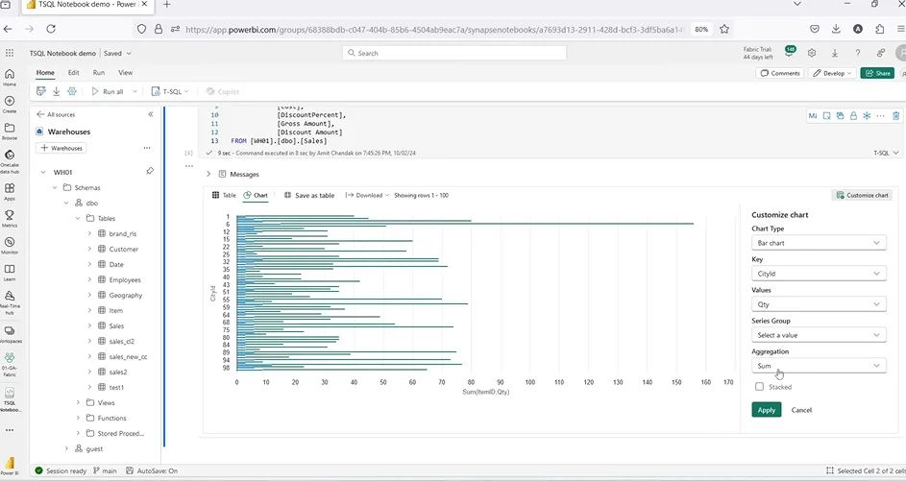Click Run all in toolbar
906x481 pixels.
point(108,91)
